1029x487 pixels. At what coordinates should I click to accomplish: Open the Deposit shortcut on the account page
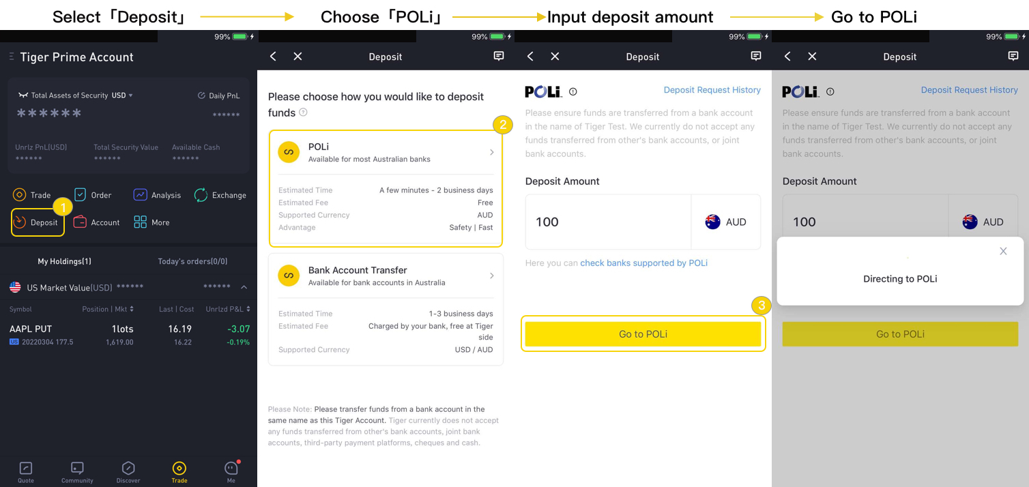[38, 222]
